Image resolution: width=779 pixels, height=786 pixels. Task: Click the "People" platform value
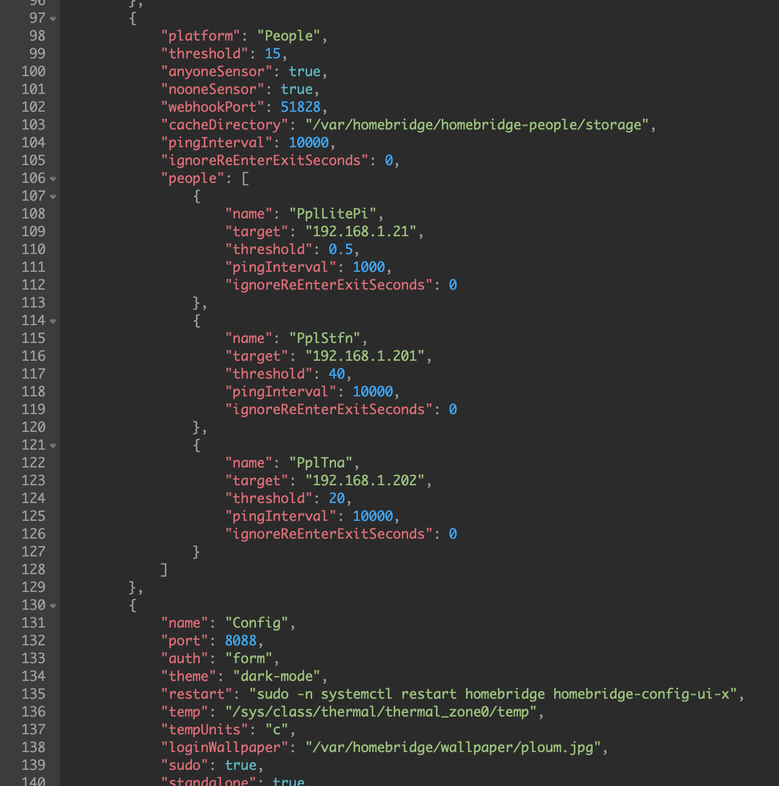coord(288,36)
